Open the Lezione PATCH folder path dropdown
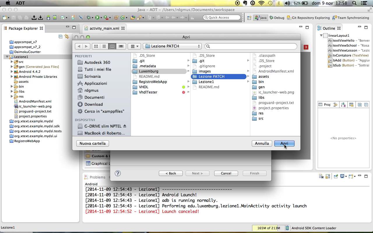Screen dimensions: 373x233 (172, 46)
